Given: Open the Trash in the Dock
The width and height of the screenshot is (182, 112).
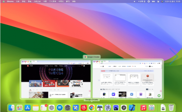Looking at the screenshot, I should pyautogui.click(x=171, y=108).
